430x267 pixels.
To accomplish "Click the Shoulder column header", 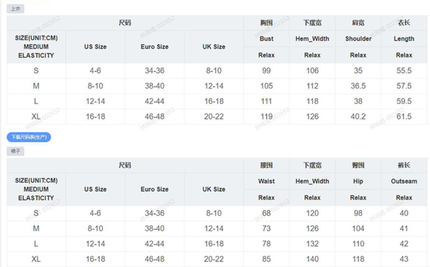I will pyautogui.click(x=358, y=39).
